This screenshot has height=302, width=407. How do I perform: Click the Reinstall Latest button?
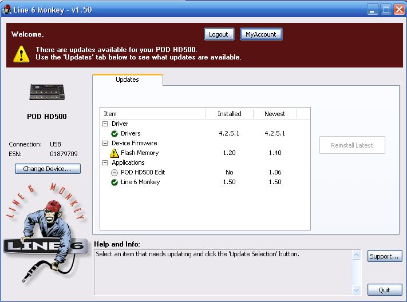coord(352,145)
